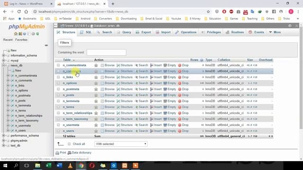Show Favorites tables in navigation

coord(21,40)
